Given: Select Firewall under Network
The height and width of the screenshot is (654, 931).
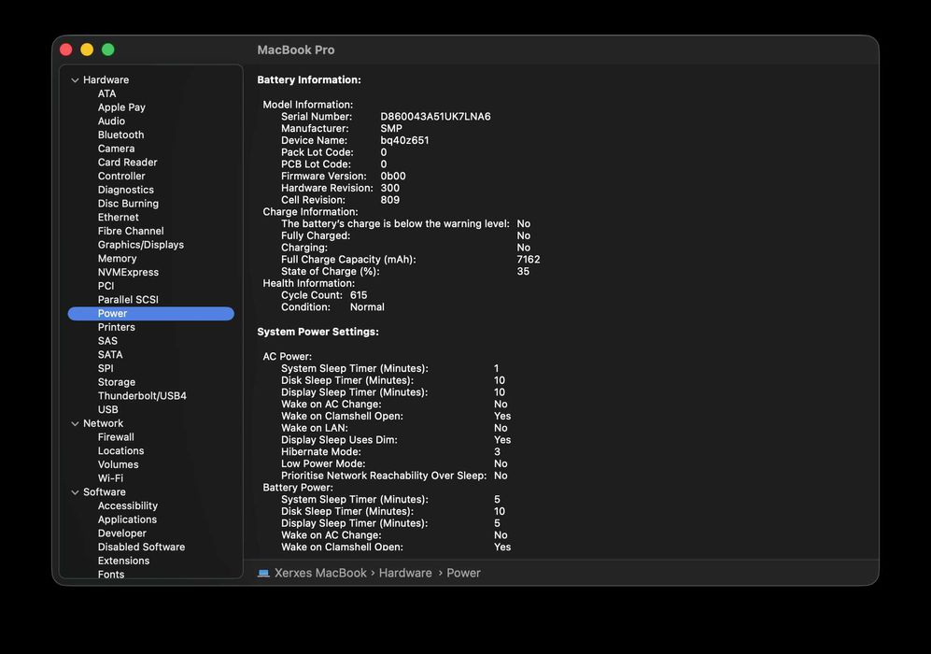Looking at the screenshot, I should pyautogui.click(x=116, y=437).
